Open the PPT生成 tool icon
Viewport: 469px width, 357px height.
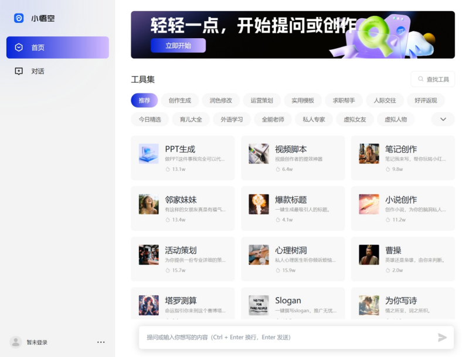(x=148, y=154)
